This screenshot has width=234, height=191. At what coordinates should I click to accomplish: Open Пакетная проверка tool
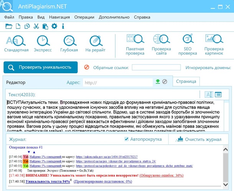click(135, 45)
